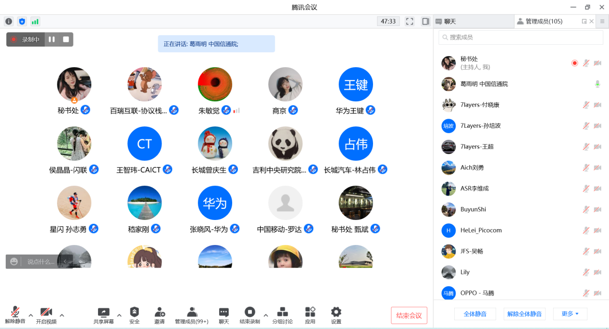Screen dimensions: 609x329
Task: Click the 说点什么 chat input
Action: click(x=41, y=262)
